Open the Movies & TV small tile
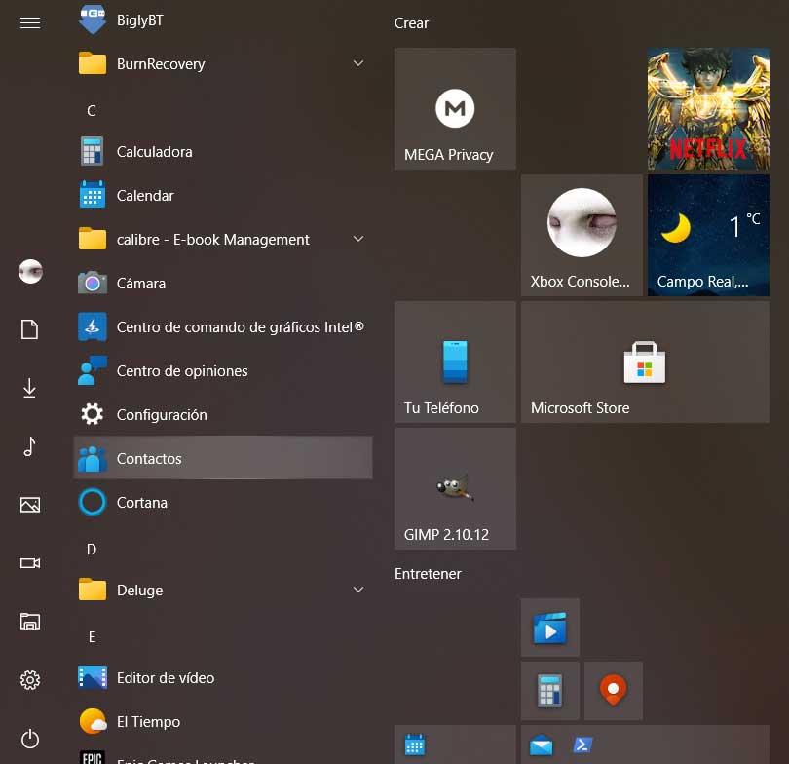The height and width of the screenshot is (764, 789). pos(550,628)
